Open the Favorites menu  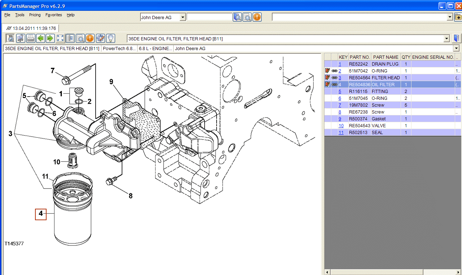pyautogui.click(x=53, y=15)
